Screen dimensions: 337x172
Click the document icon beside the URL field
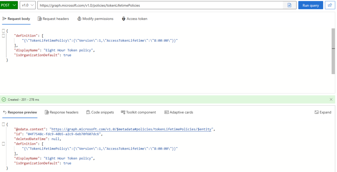point(290,5)
